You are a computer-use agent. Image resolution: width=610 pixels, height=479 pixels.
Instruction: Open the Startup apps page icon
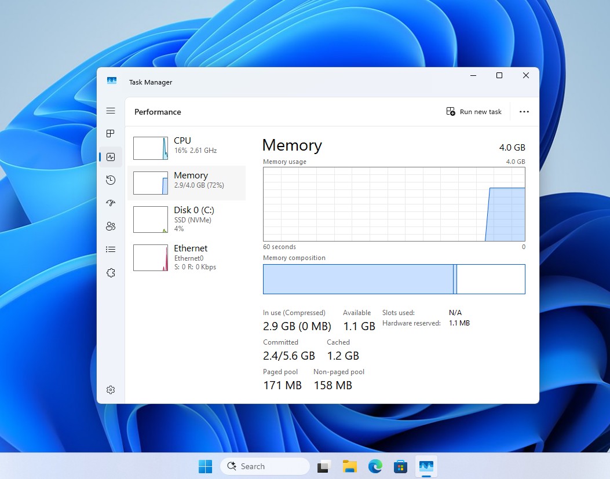[x=111, y=203]
